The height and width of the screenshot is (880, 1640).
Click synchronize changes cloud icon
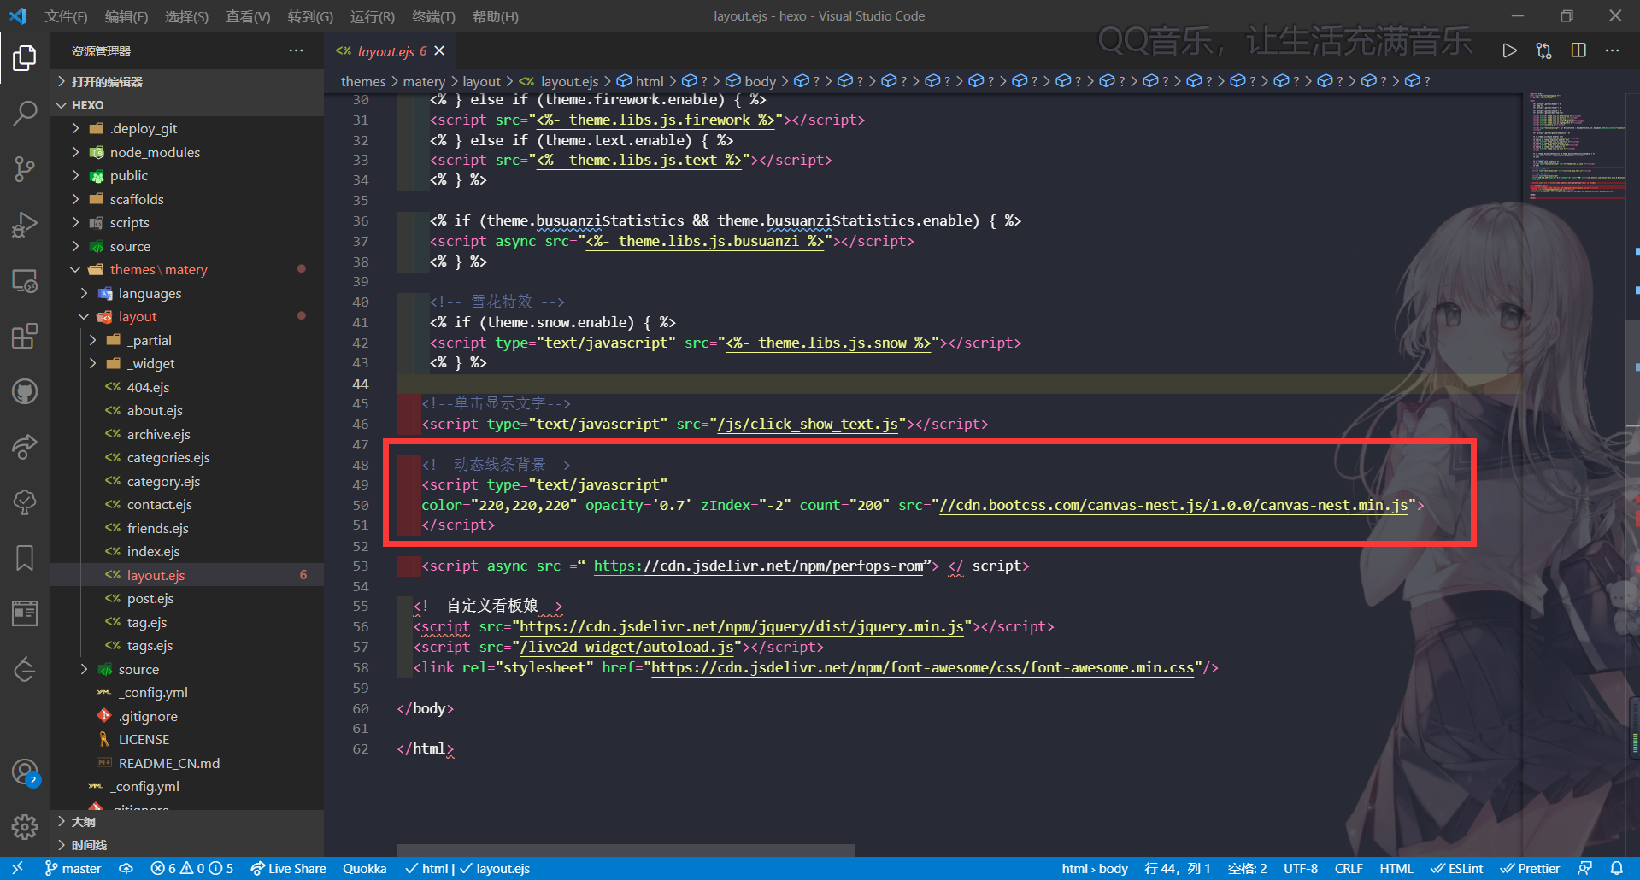[126, 868]
